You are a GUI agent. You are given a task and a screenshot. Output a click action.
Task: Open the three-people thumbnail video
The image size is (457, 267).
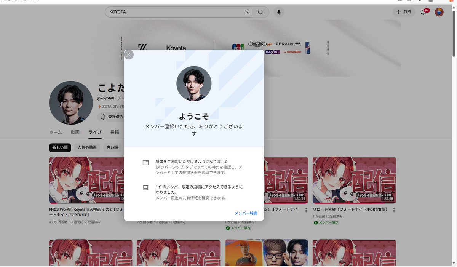pos(267,253)
